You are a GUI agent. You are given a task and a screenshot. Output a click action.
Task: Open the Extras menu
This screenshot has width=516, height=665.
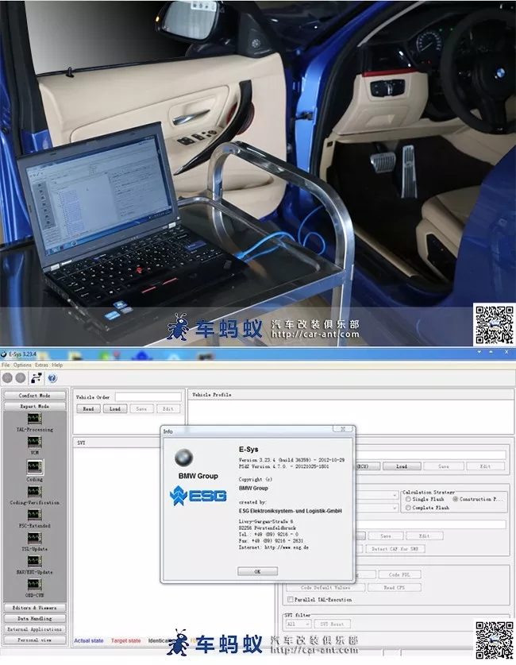tap(41, 365)
